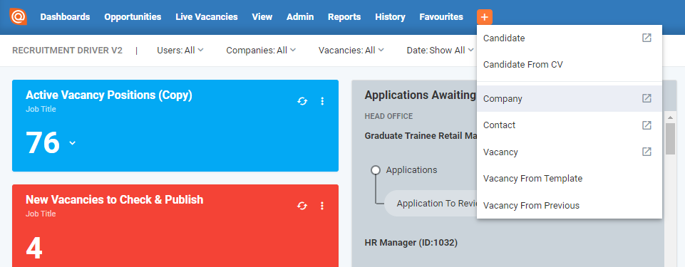Open the Live Vacancies menu
Image resolution: width=685 pixels, height=267 pixels.
tap(207, 17)
